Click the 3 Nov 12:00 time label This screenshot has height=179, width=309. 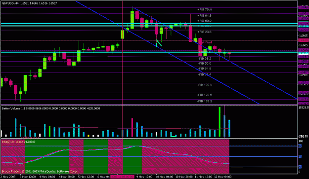pyautogui.click(x=27, y=177)
